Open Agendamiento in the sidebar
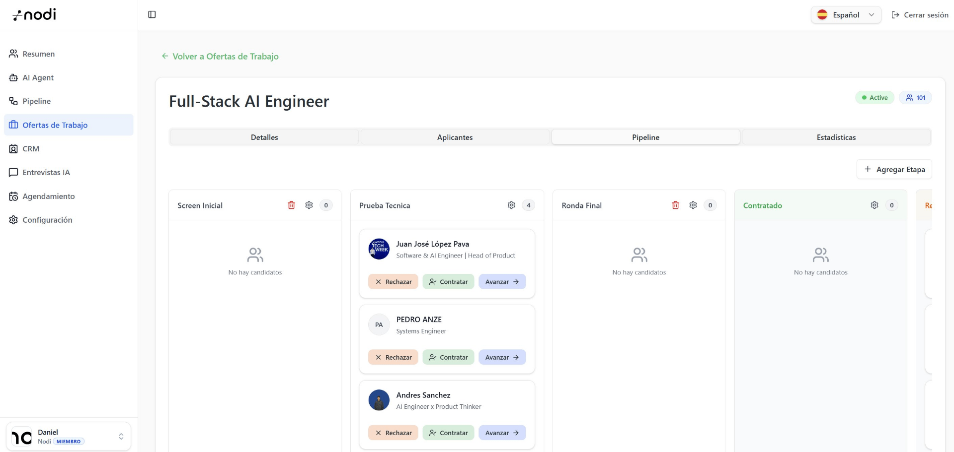 click(x=69, y=196)
